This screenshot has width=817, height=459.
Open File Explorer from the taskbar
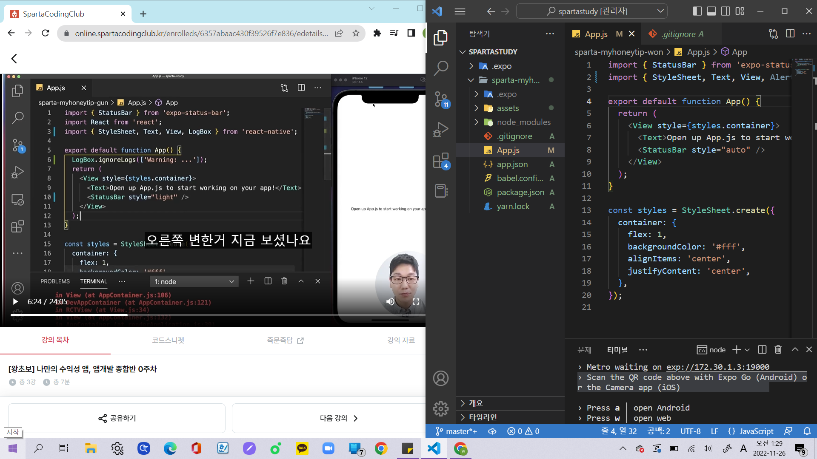coord(91,448)
